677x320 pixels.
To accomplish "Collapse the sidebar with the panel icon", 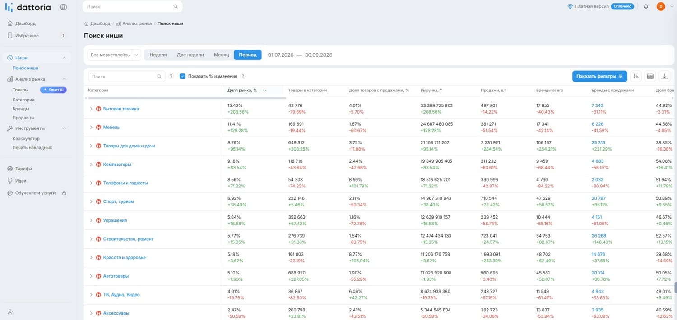I will click(64, 7).
